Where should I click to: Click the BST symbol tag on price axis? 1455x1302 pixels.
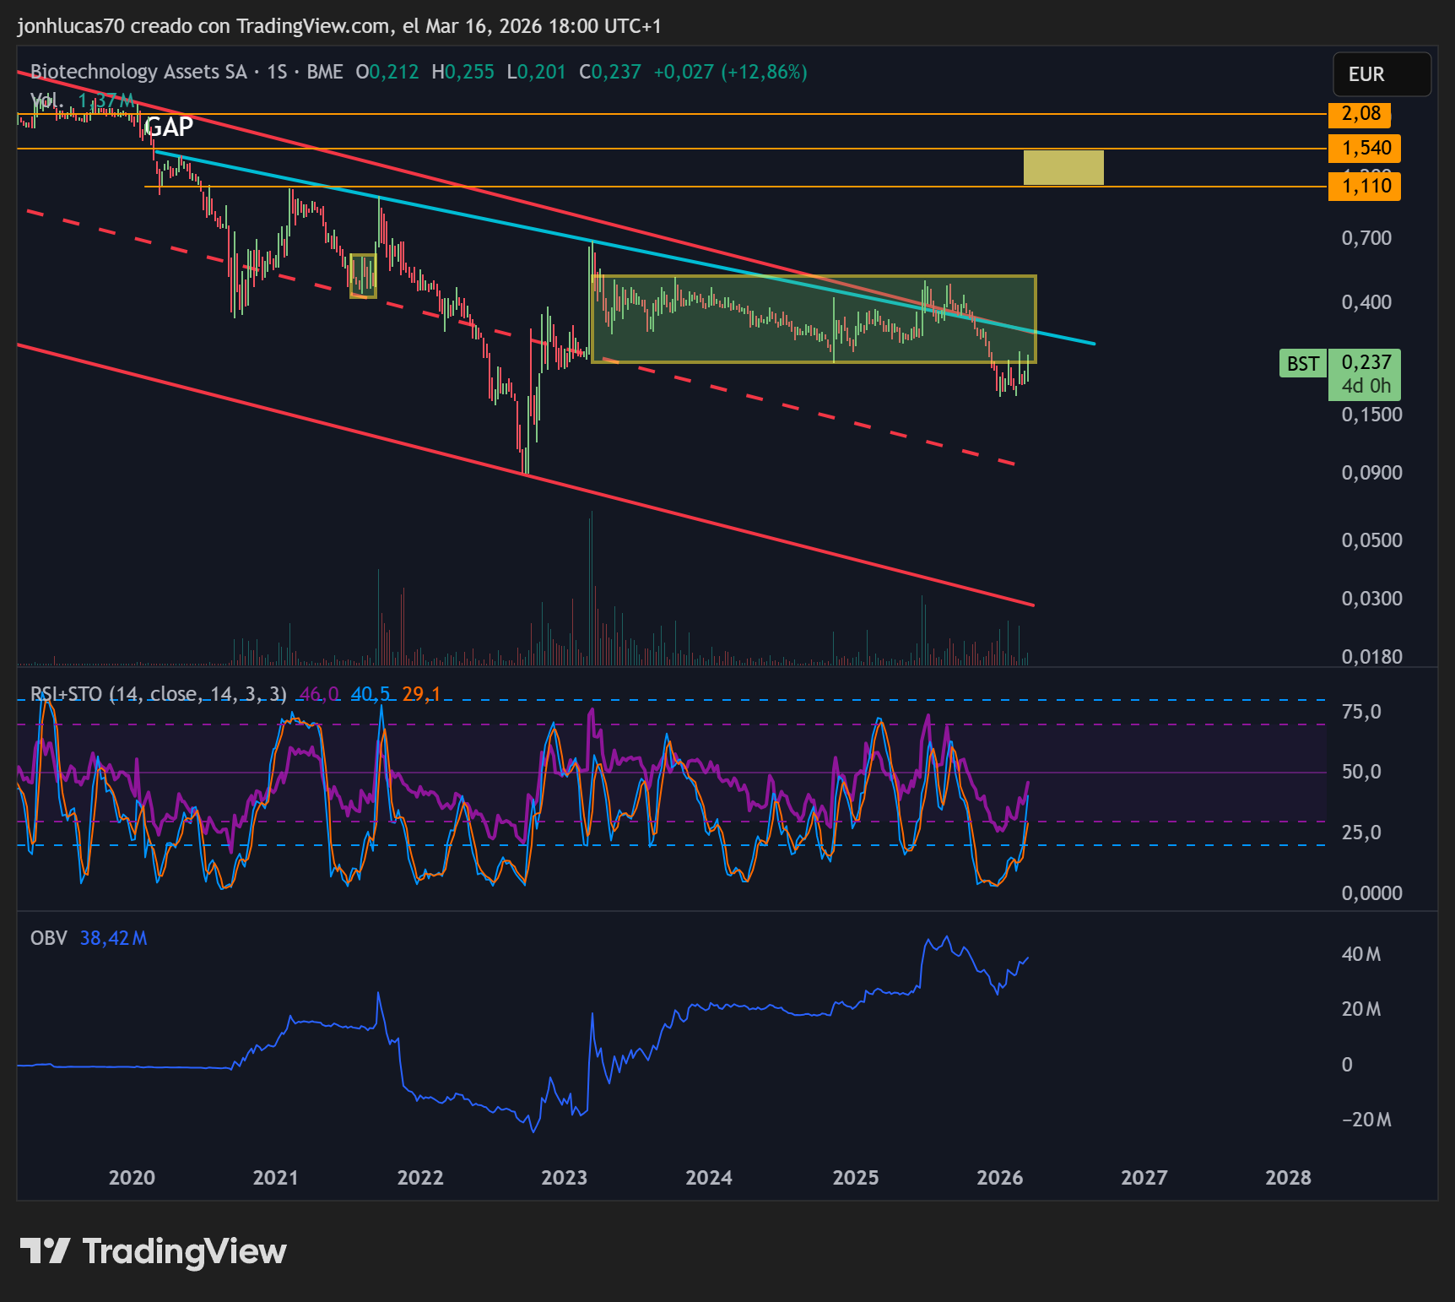(x=1302, y=364)
